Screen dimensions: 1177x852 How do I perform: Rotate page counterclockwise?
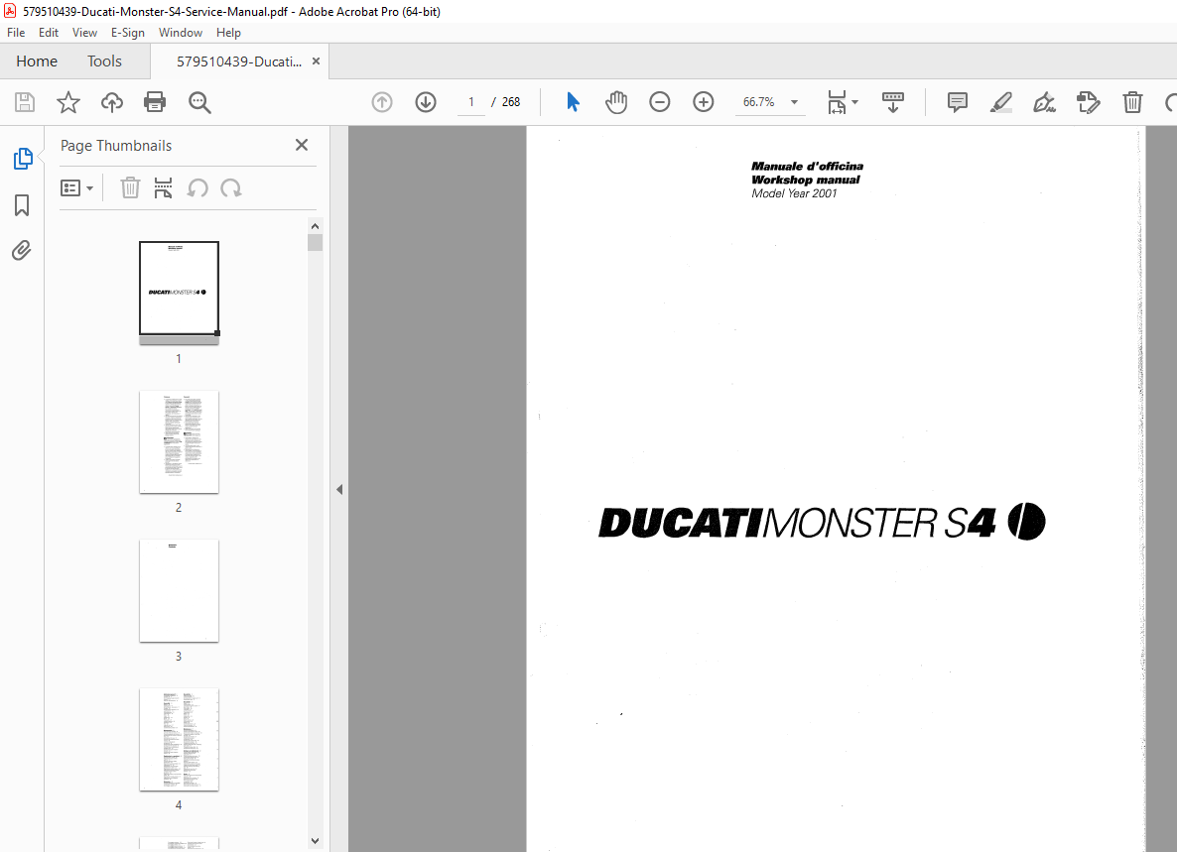[x=197, y=188]
